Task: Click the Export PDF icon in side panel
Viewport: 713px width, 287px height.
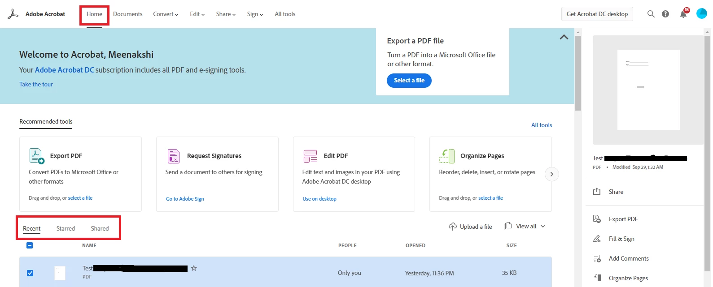Action: (x=597, y=219)
